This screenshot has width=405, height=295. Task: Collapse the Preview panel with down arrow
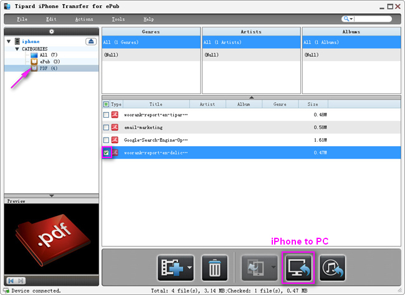pos(52,196)
